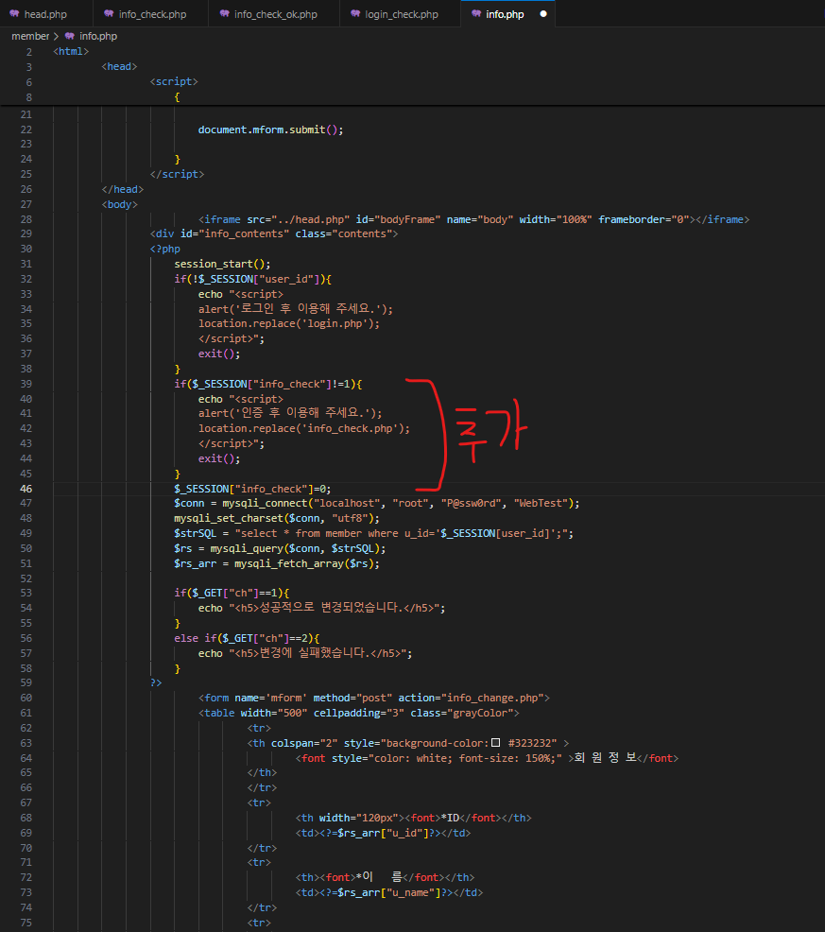The height and width of the screenshot is (932, 825).
Task: Click line number 46 in the gutter
Action: pos(26,489)
